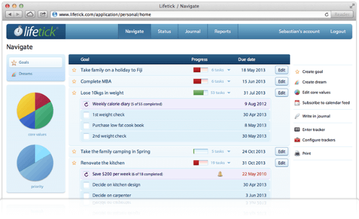The height and width of the screenshot is (219, 359).
Task: Click recurring icon on Save $200 per week
Action: pyautogui.click(x=86, y=174)
